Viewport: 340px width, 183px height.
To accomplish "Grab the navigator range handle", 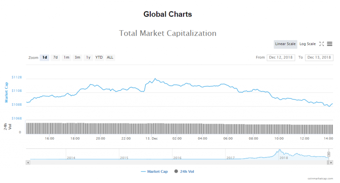I will pos(329,154).
